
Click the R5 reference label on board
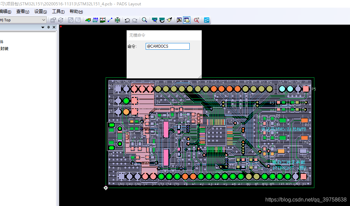pos(272,103)
